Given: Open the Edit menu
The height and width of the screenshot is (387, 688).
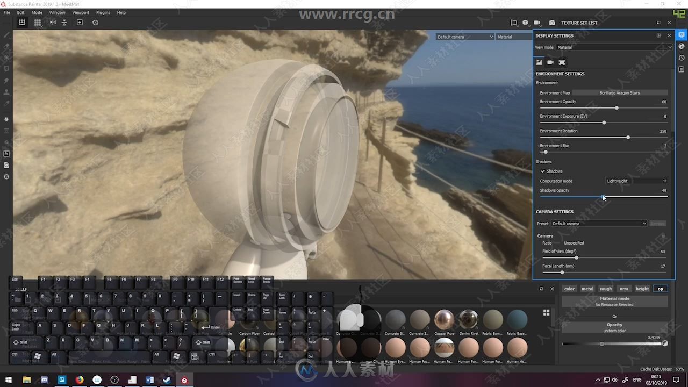Looking at the screenshot, I should click(20, 12).
